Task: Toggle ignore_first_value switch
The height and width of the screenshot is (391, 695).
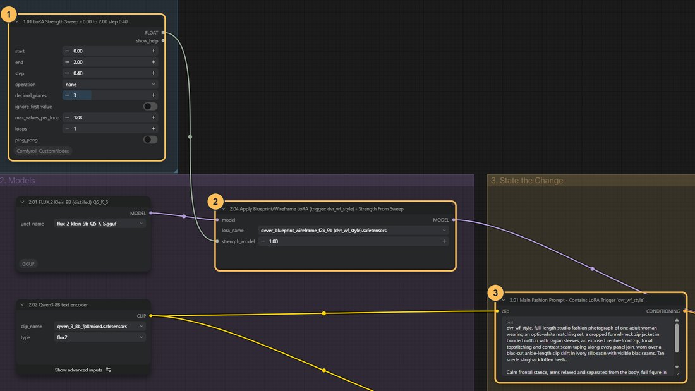Action: point(150,106)
